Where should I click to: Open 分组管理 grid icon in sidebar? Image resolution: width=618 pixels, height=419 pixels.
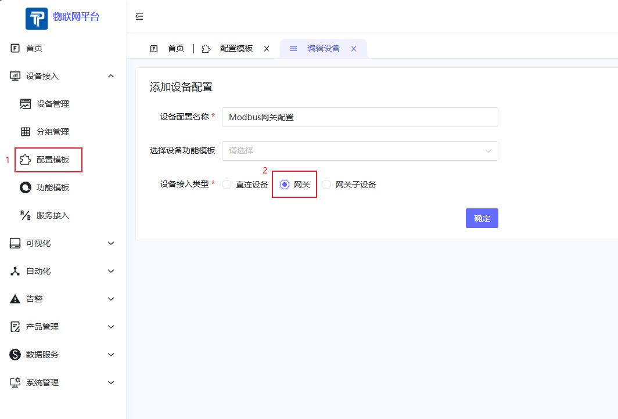[x=26, y=132]
